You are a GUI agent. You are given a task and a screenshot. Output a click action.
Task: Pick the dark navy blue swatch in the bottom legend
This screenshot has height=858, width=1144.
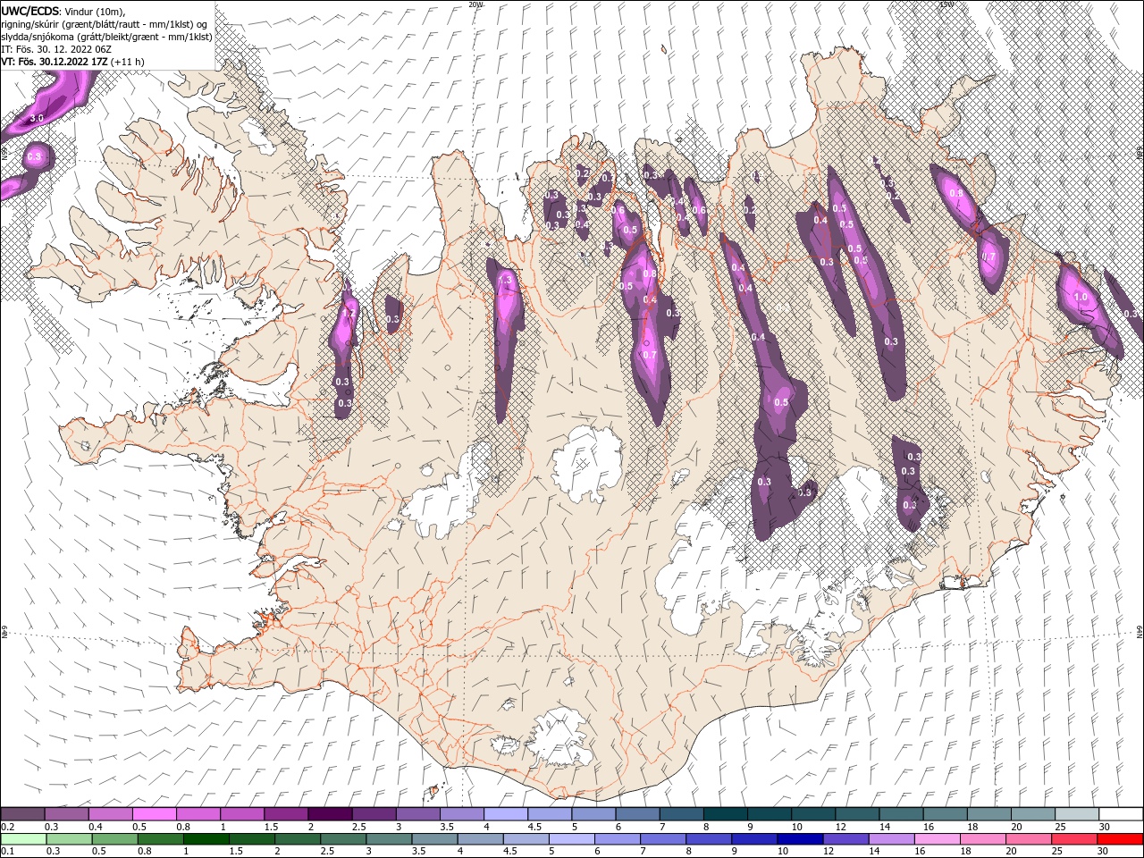click(x=800, y=839)
